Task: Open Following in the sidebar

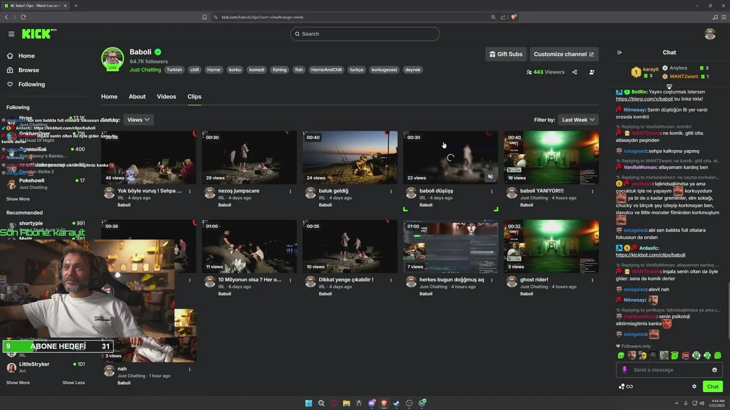Action: click(26, 84)
